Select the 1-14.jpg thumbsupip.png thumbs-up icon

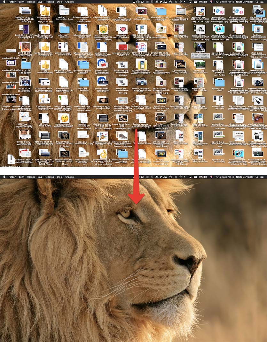[45, 65]
